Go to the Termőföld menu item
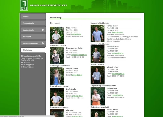Viewport: 163px width, 117px height. click(x=33, y=37)
